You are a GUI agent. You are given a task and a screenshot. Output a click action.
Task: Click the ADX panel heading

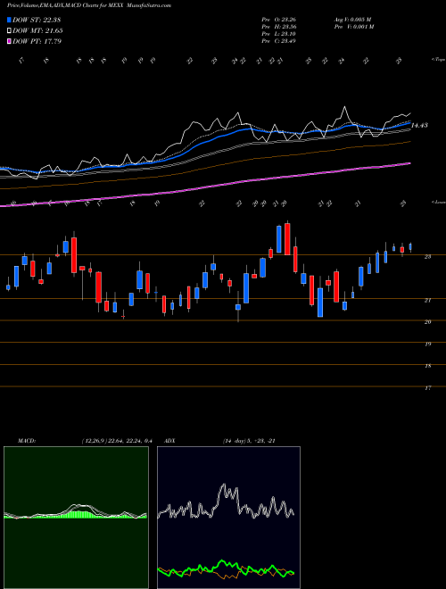170,441
